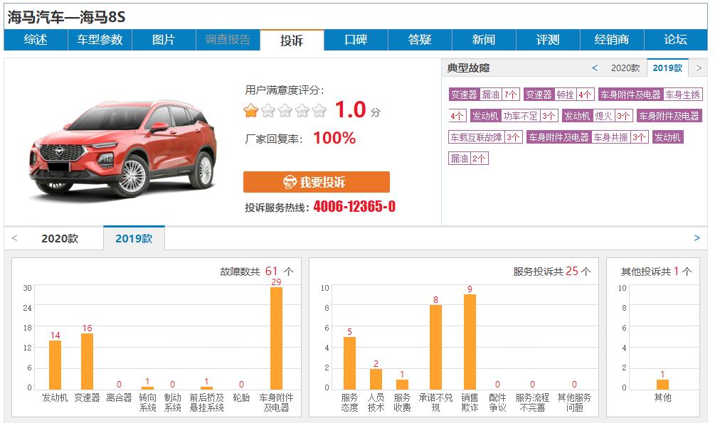Select the 2019款 tab in 典型故障 panel
This screenshot has height=423, width=720.
(x=668, y=68)
